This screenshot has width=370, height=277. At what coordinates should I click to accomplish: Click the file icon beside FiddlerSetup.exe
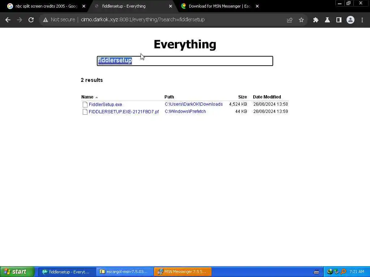(85, 104)
